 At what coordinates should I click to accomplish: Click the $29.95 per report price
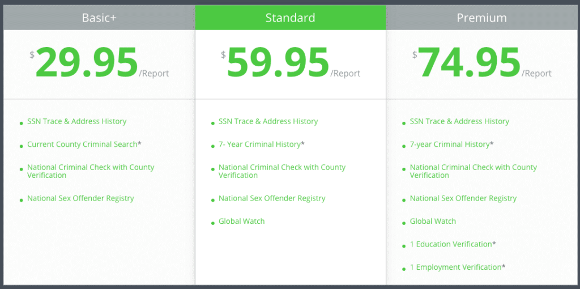(x=99, y=63)
